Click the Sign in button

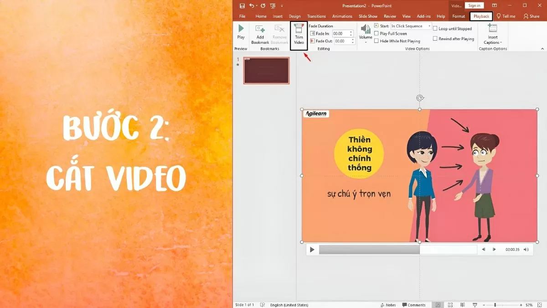pyautogui.click(x=474, y=6)
